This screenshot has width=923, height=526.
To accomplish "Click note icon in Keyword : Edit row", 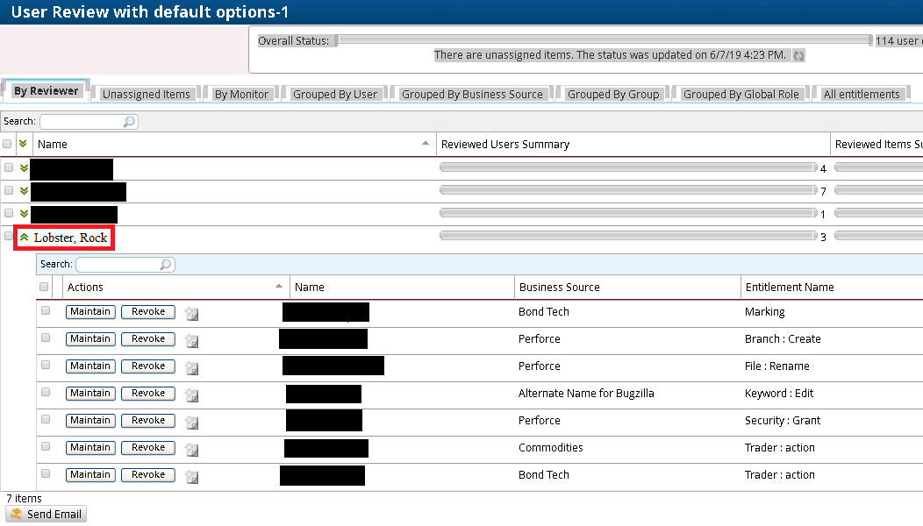I will coord(191,395).
